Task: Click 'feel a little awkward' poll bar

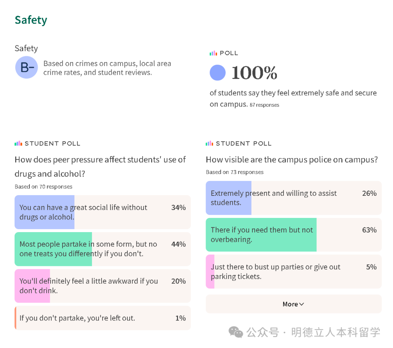Action: coord(102,286)
